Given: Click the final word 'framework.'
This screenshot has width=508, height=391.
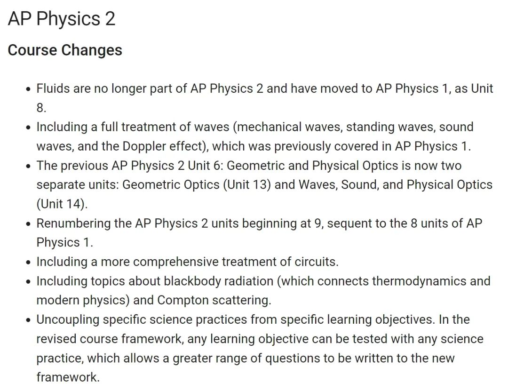Looking at the screenshot, I should tap(68, 377).
